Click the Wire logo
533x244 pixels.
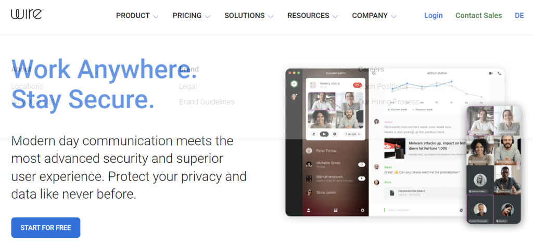point(27,14)
